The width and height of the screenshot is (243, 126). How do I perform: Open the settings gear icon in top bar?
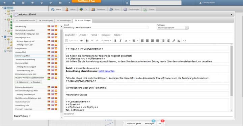click(42, 3)
